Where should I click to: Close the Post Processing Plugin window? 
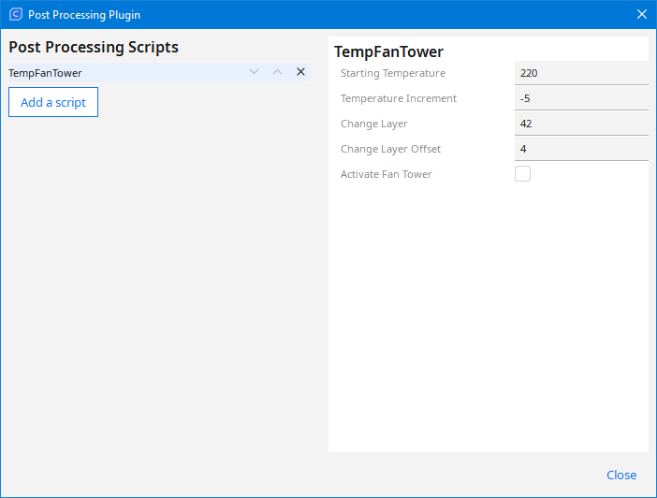pyautogui.click(x=641, y=14)
